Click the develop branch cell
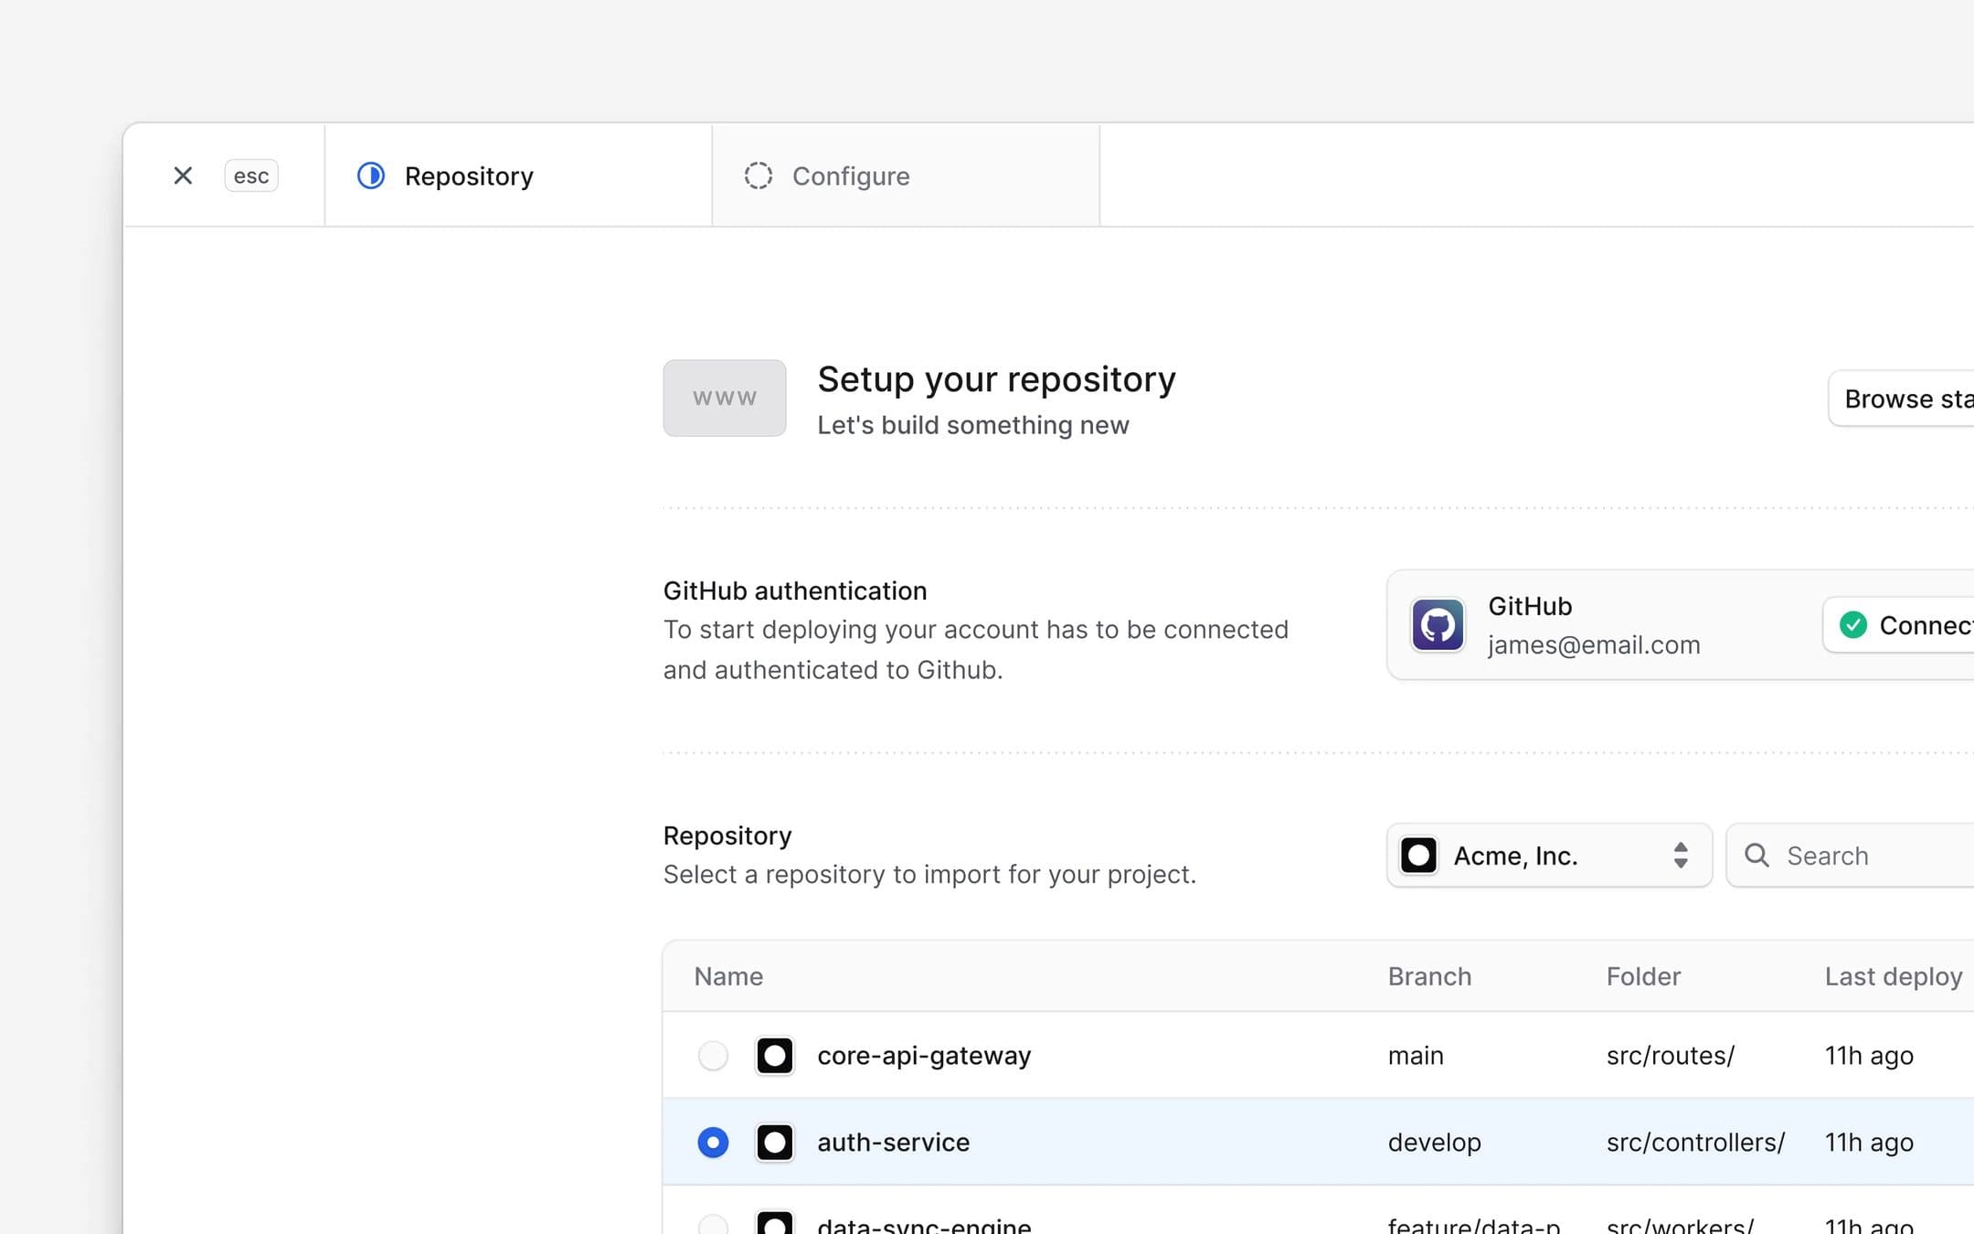The height and width of the screenshot is (1234, 1974). (1434, 1143)
